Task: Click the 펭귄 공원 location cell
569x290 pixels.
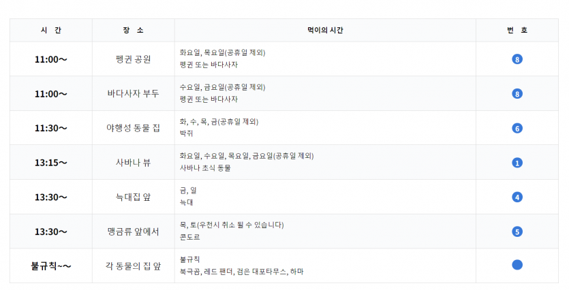Action: 133,59
